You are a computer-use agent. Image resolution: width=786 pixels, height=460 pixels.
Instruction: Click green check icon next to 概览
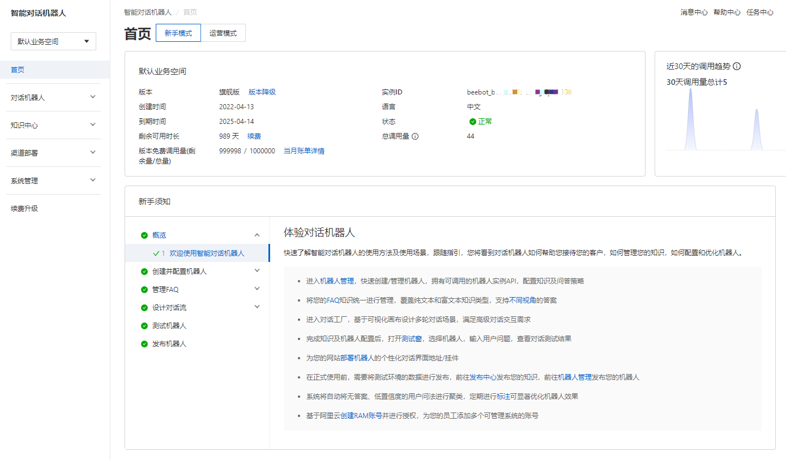pos(144,235)
